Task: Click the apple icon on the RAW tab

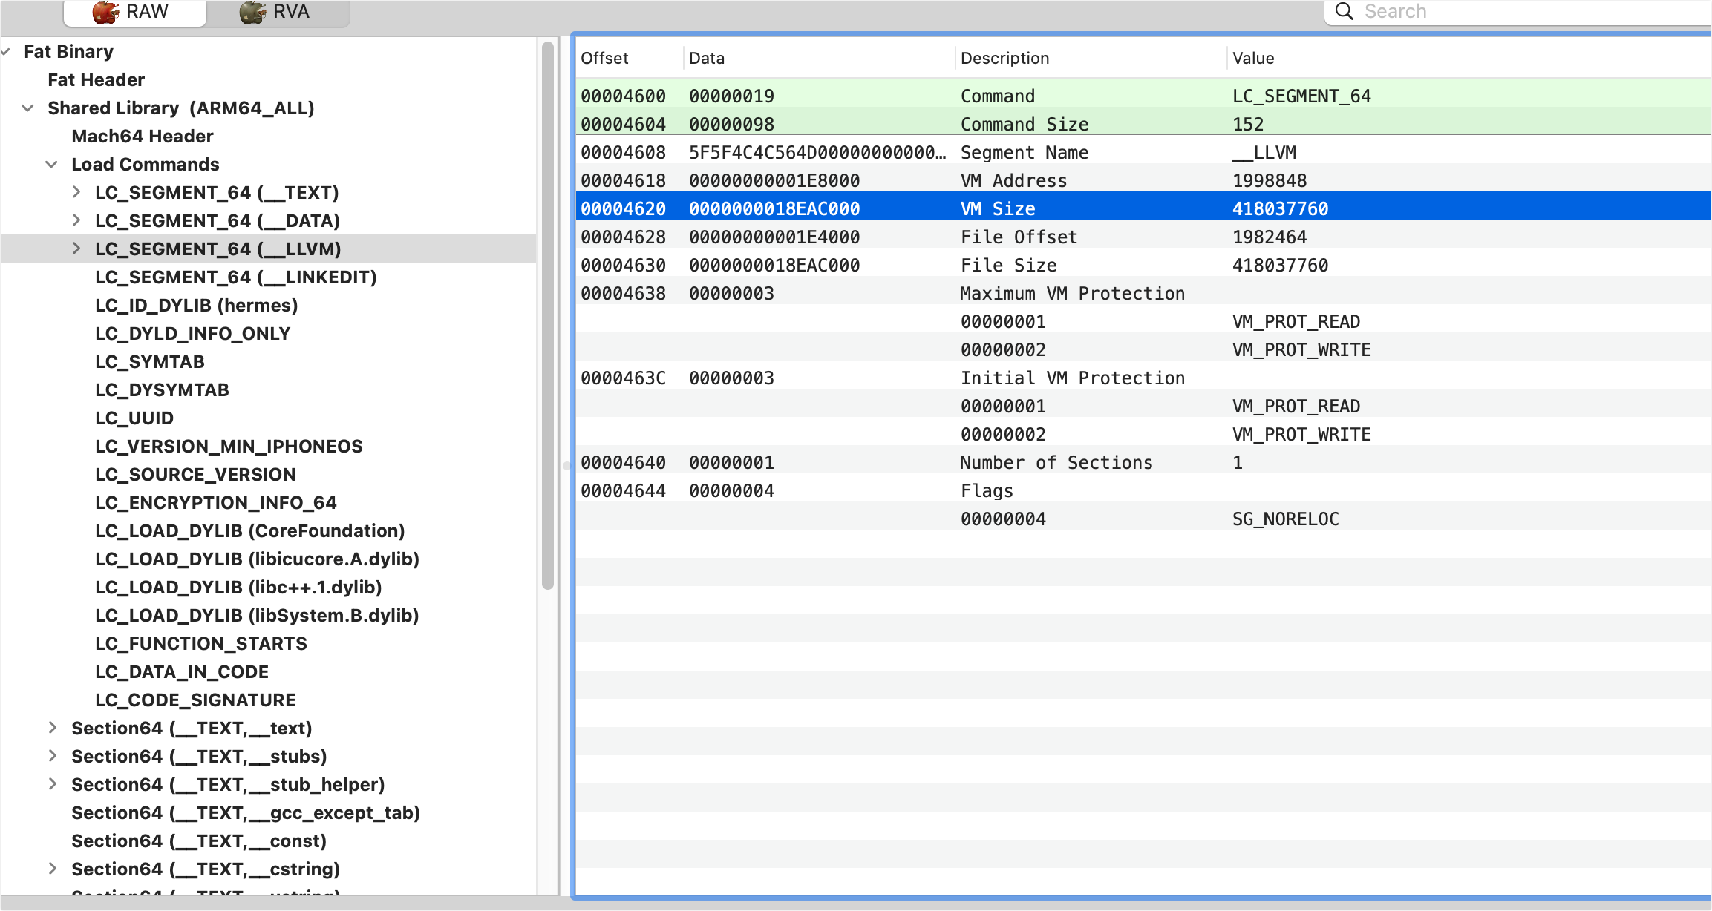Action: coord(106,11)
